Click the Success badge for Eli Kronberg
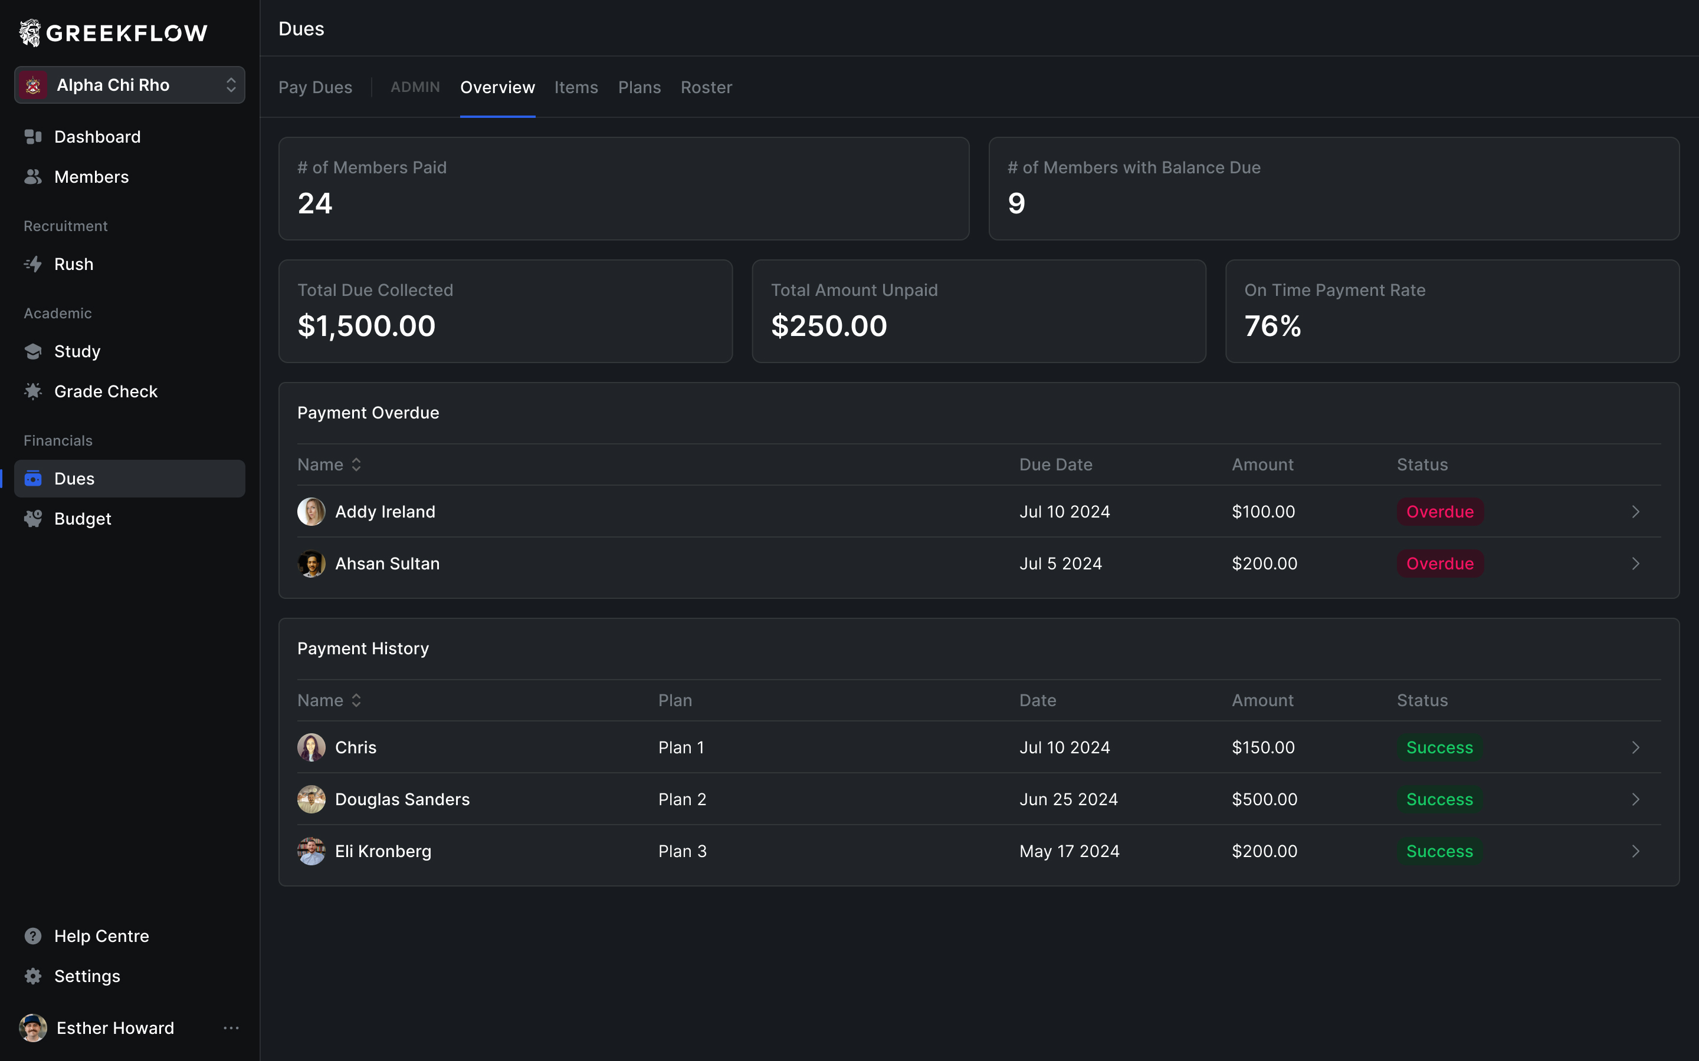The image size is (1699, 1061). coord(1439,851)
